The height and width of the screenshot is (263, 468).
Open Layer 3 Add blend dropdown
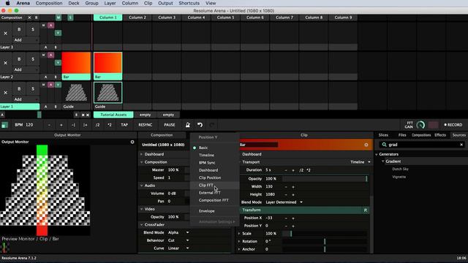pos(26,39)
